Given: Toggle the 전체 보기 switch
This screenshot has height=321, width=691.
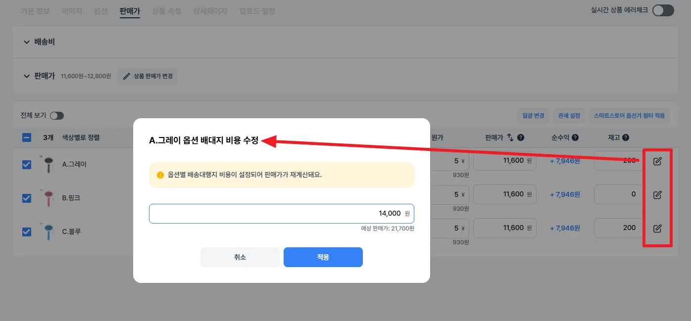Looking at the screenshot, I should [57, 116].
